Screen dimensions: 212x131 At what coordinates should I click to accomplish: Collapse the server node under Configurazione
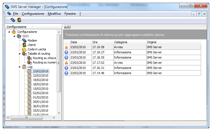tap(14, 36)
